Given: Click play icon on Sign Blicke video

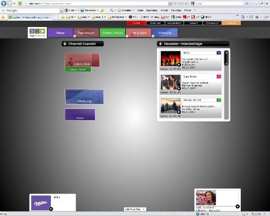Looking at the screenshot, I should pos(179,88).
